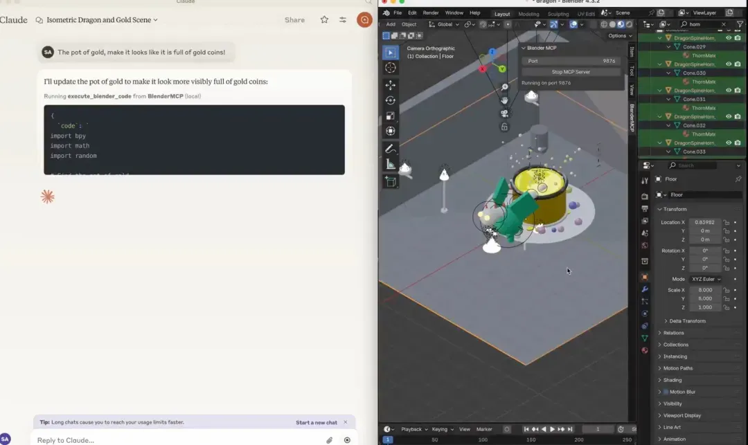Viewport: 748px width, 445px height.
Task: Switch to the Sculpting workspace tab
Action: pyautogui.click(x=558, y=14)
